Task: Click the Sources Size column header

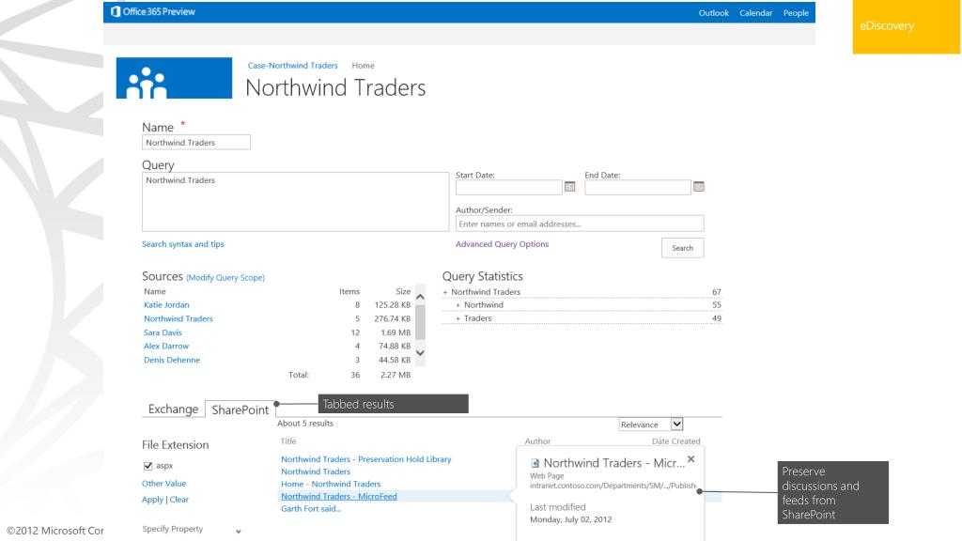Action: click(x=403, y=291)
